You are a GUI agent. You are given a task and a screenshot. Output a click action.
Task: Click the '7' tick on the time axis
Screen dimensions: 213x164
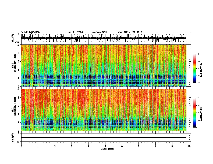pyautogui.click(x=139, y=146)
